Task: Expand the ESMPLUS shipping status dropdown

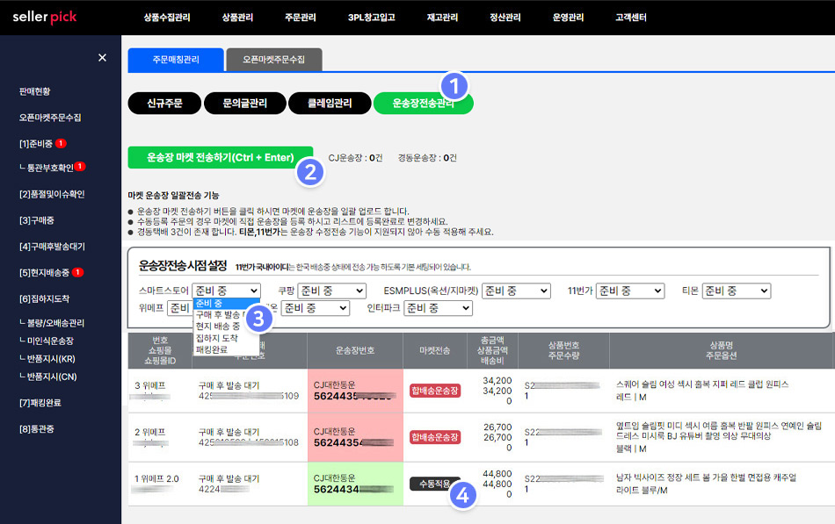Action: (516, 291)
